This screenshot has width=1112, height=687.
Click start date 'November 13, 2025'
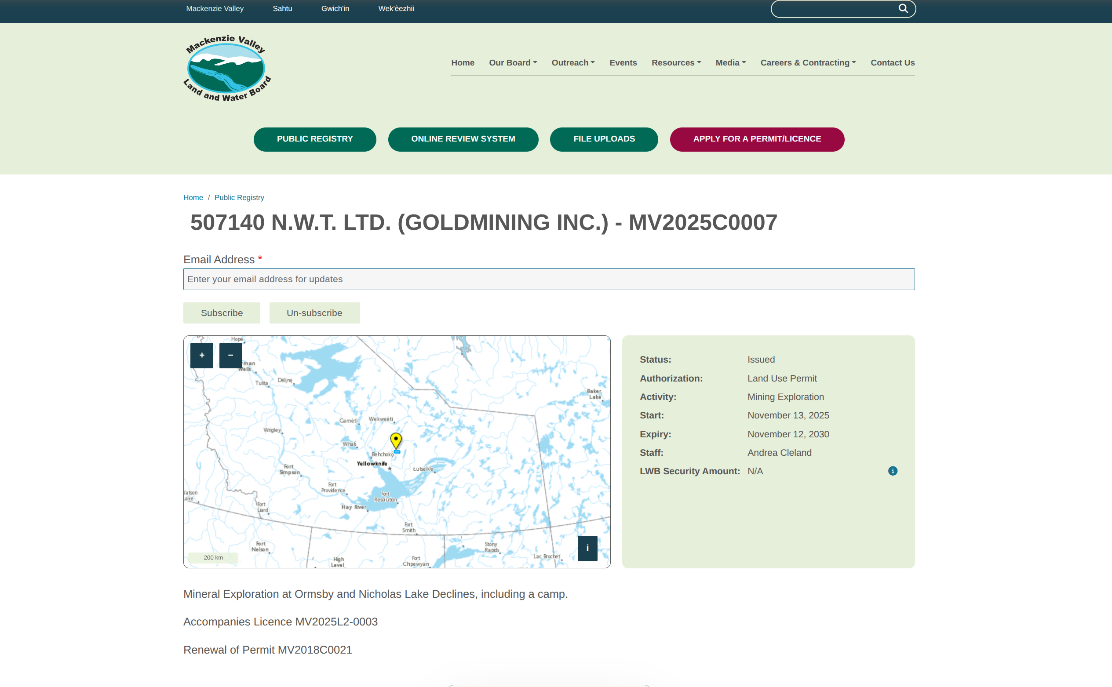tap(788, 415)
